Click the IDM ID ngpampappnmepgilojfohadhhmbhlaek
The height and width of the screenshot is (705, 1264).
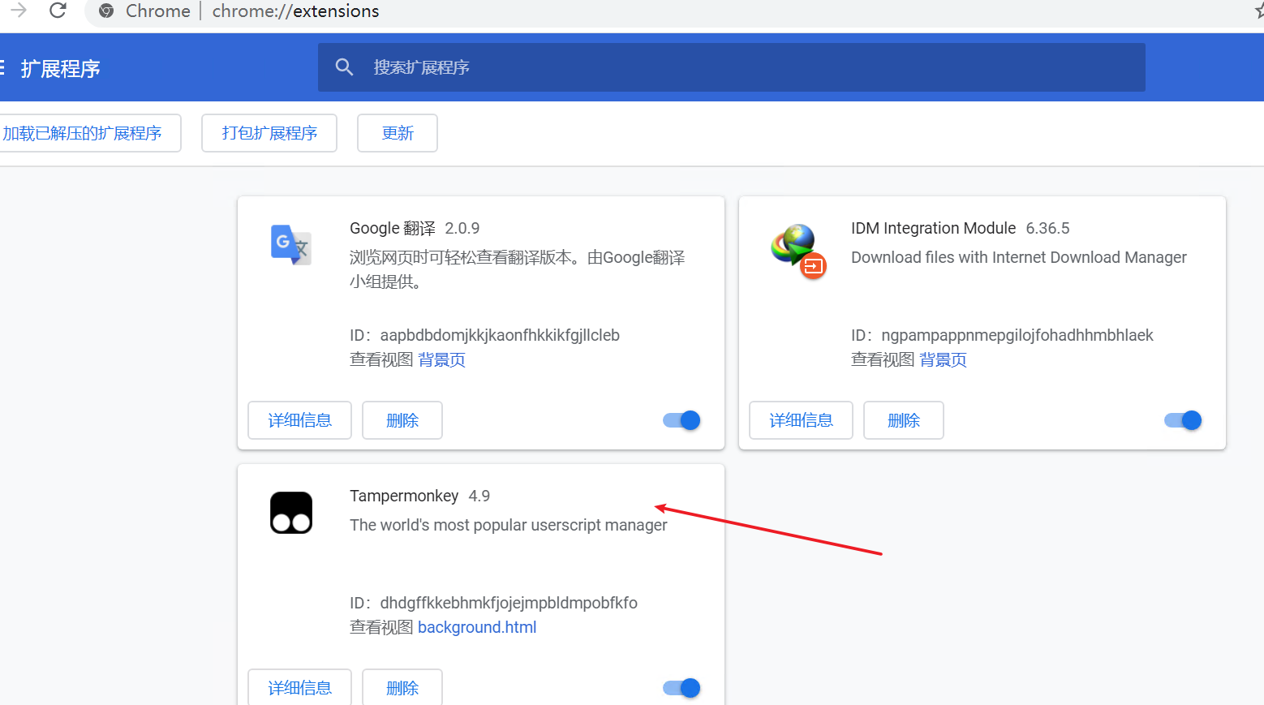pos(1017,335)
